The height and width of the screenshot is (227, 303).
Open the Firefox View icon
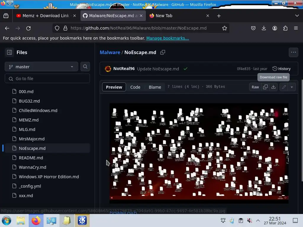6,16
